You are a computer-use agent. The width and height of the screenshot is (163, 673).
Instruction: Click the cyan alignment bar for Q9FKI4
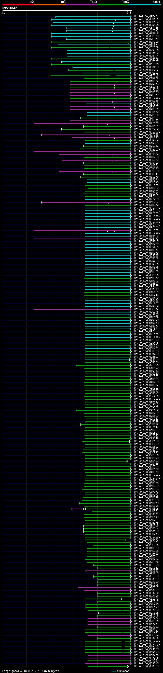[x=93, y=17]
